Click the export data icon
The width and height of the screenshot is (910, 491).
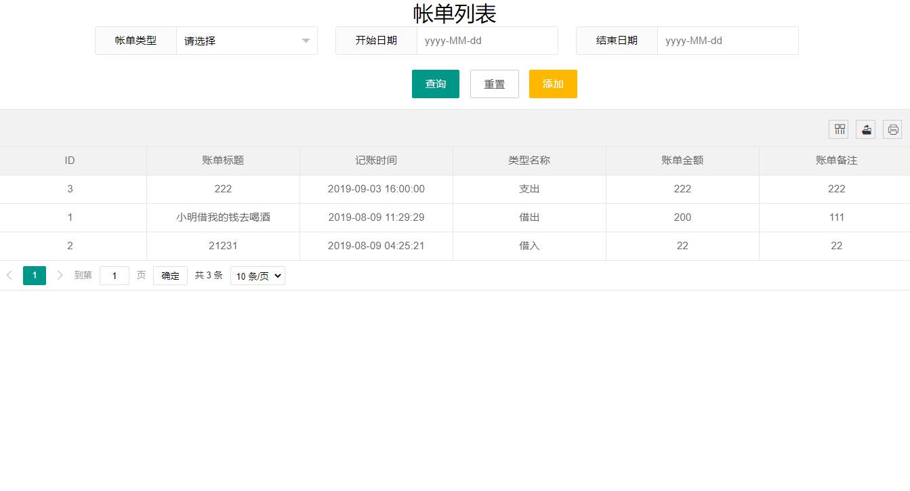865,129
